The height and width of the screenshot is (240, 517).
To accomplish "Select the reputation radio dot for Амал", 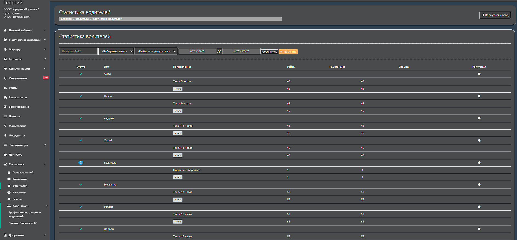I will (479, 74).
